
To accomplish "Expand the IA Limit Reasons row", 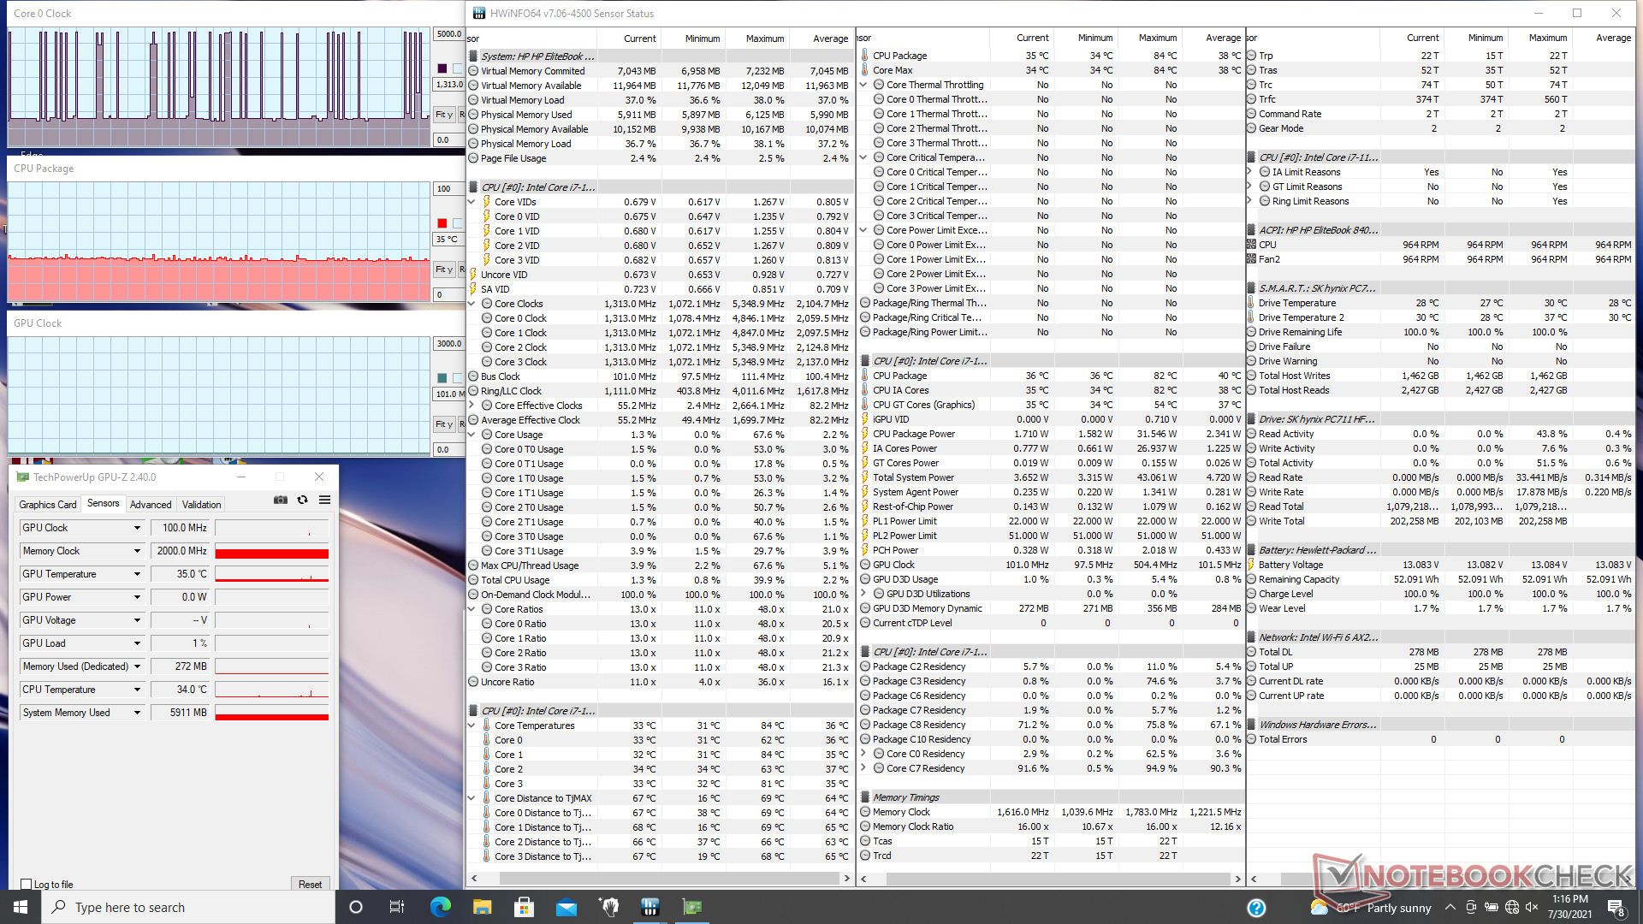I will (1250, 172).
